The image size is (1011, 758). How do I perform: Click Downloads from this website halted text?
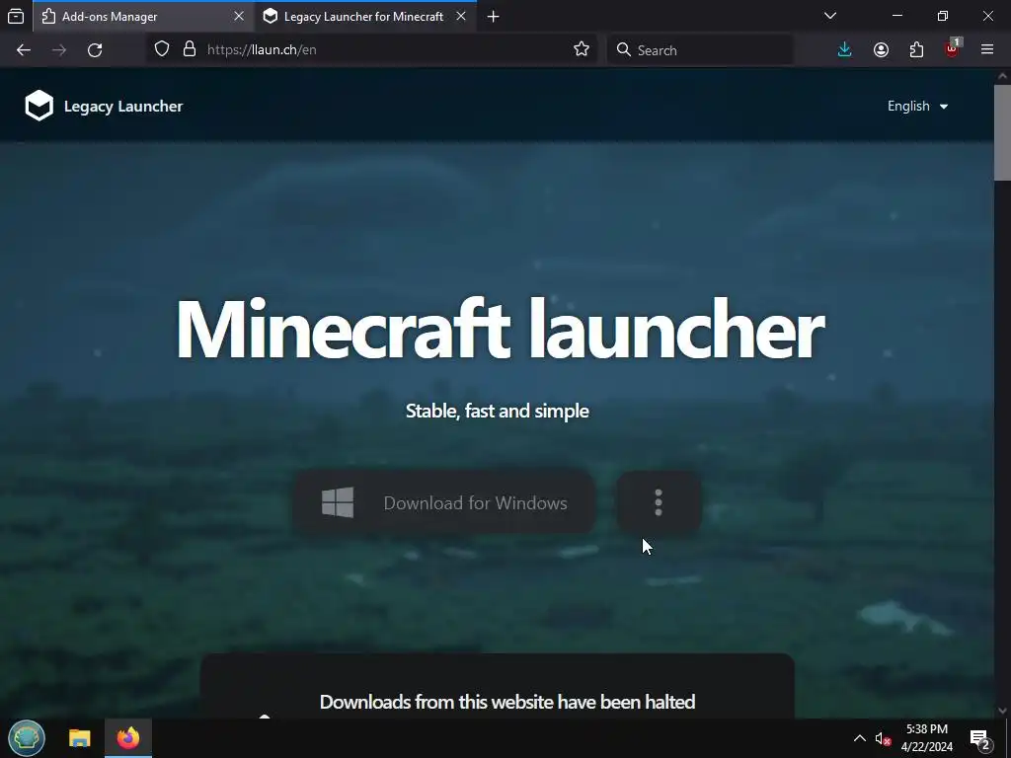click(x=507, y=702)
